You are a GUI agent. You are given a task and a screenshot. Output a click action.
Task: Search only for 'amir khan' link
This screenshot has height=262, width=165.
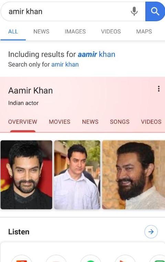(x=65, y=64)
